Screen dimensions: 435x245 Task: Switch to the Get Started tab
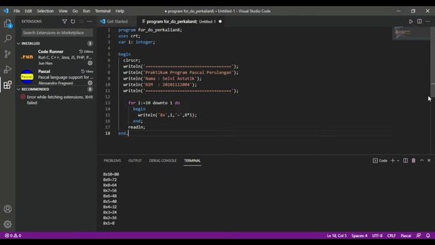[117, 21]
